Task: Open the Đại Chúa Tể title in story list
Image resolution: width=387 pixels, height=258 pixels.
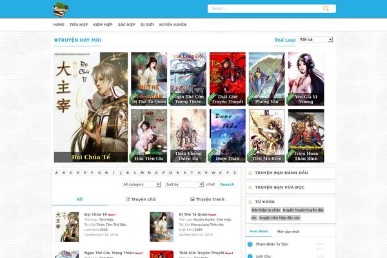Action: [x=95, y=214]
